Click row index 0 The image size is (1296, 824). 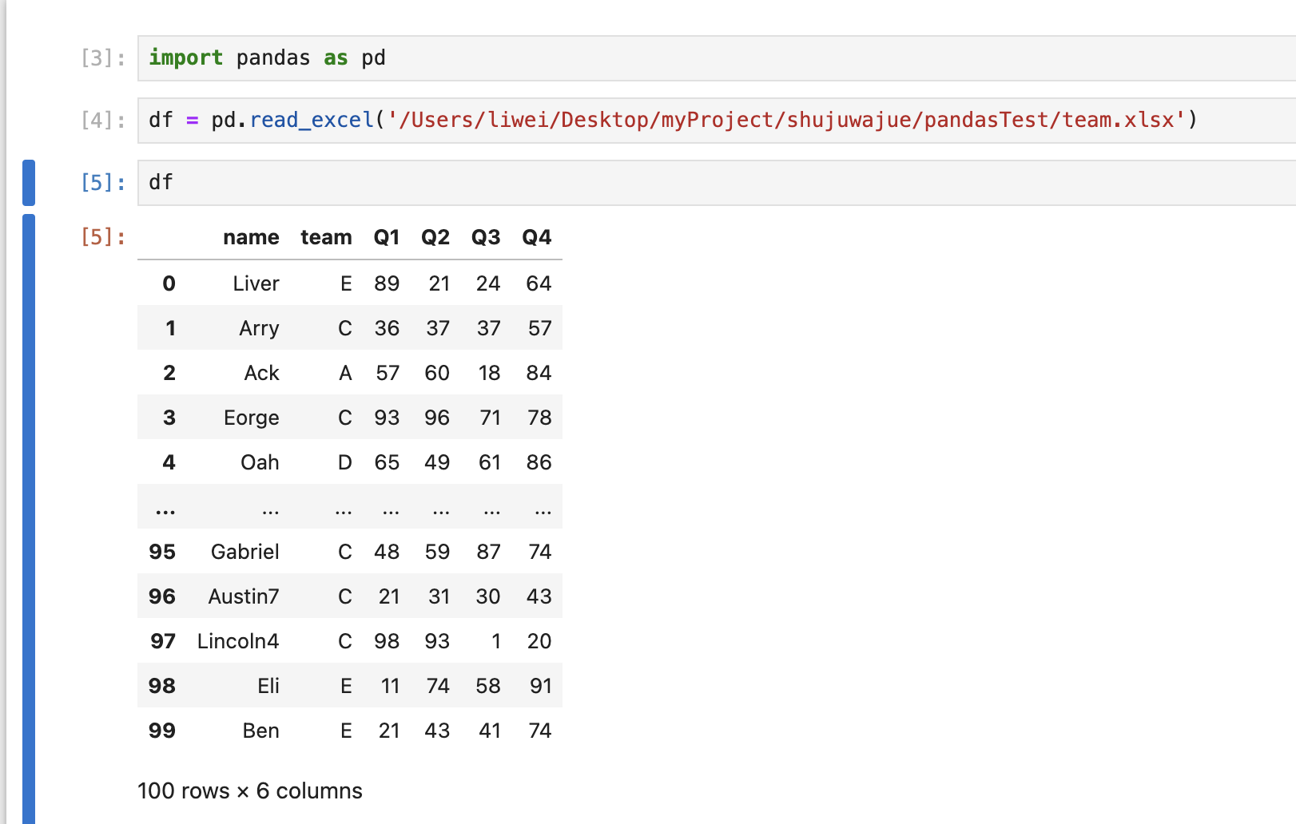(x=169, y=283)
